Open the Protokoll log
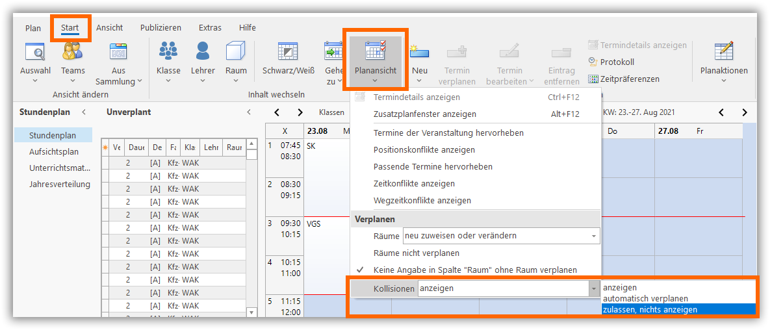Screen dimensions: 770x330 tap(611, 62)
